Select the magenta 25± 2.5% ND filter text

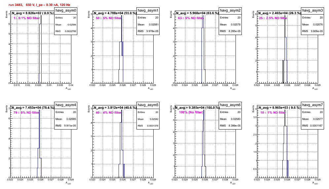pos(273,18)
